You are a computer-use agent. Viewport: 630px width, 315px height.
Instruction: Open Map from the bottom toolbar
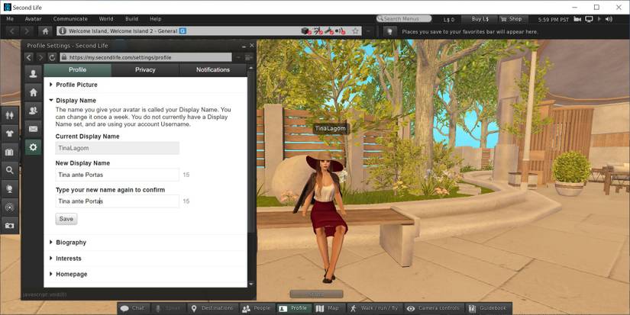pyautogui.click(x=328, y=308)
